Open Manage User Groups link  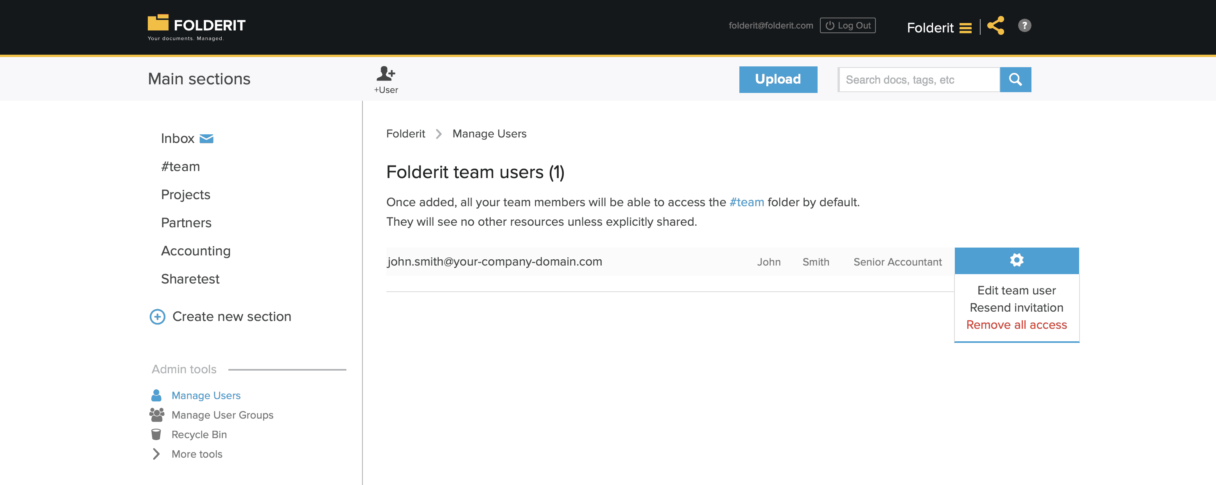pos(222,415)
